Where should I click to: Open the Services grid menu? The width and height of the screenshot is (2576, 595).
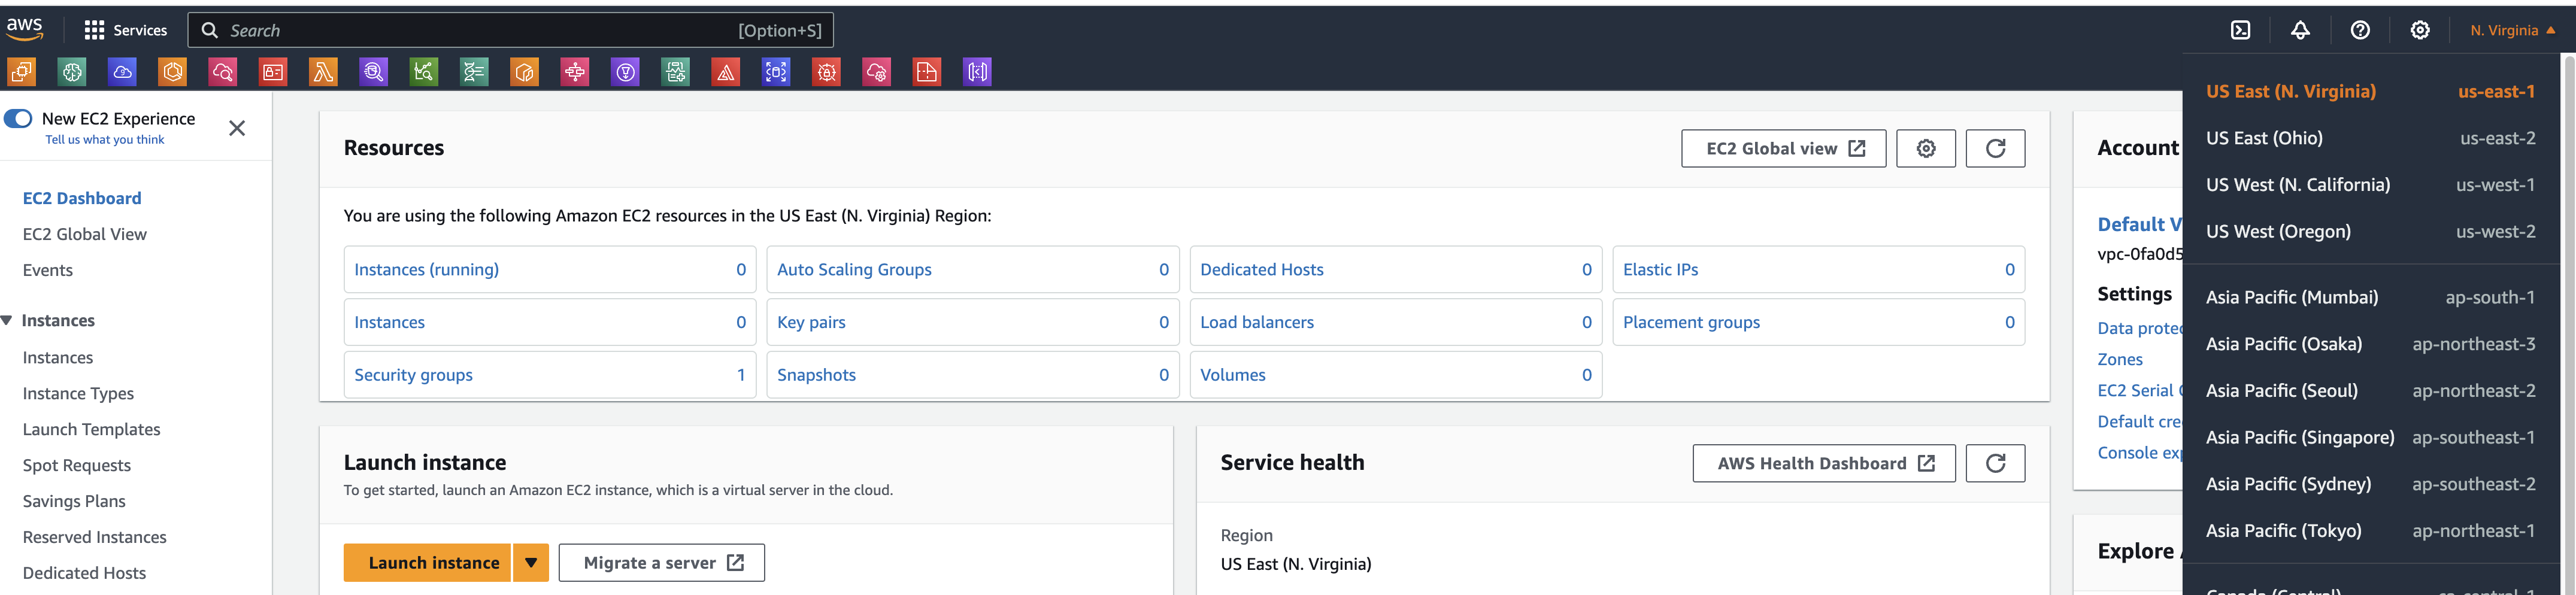click(125, 30)
